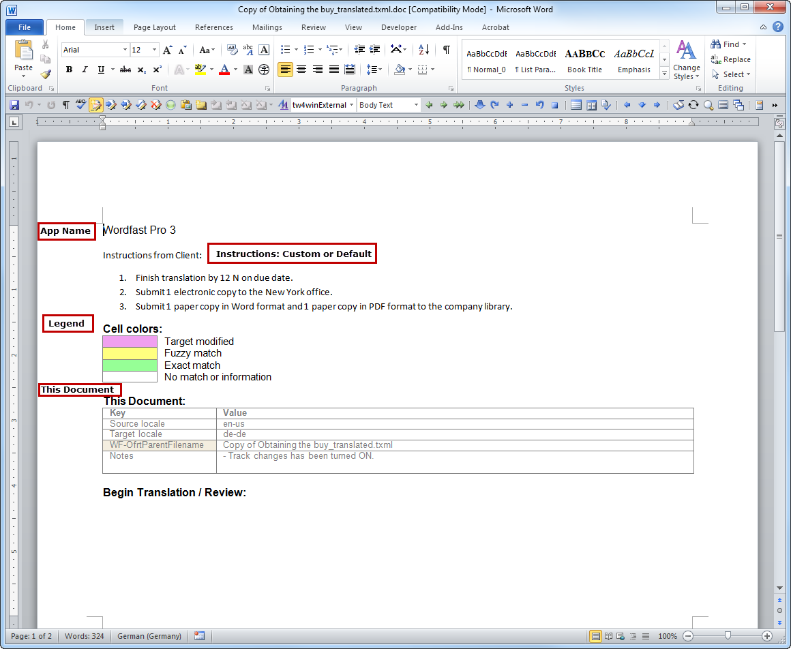Open the tw4winExternal style dropdown

click(x=351, y=105)
